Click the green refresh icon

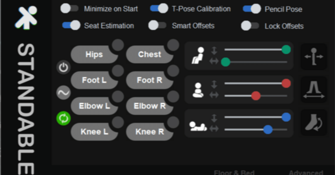64,118
